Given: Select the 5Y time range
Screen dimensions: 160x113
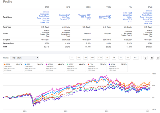Looking at the screenshot, I should click(x=120, y=58).
